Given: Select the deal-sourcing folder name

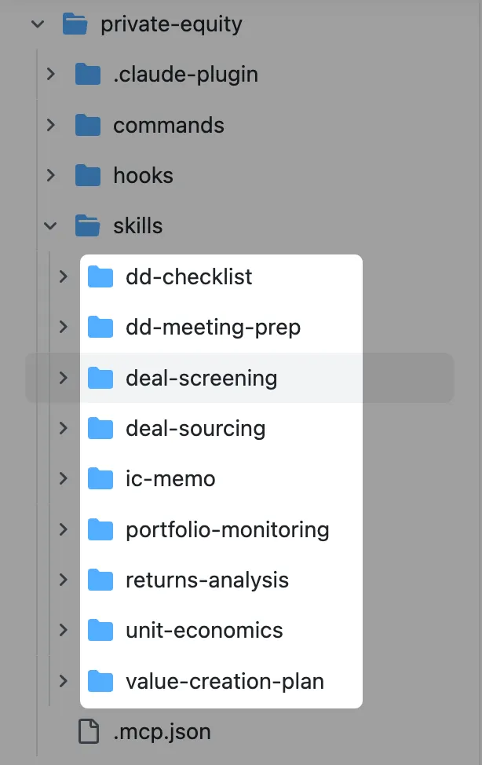Looking at the screenshot, I should coord(195,428).
